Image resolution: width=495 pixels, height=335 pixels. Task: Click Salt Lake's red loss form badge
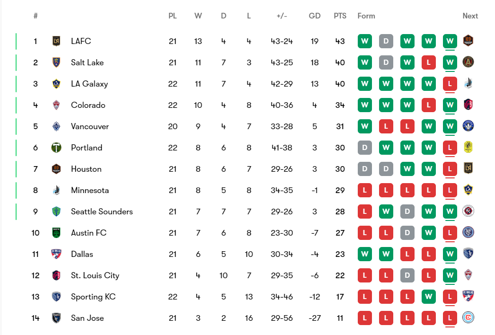click(428, 62)
